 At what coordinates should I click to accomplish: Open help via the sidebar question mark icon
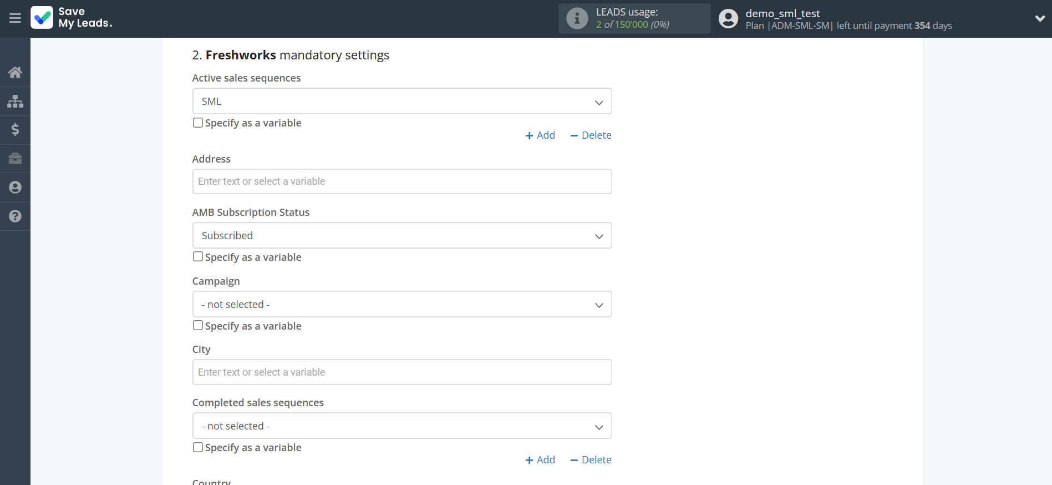click(15, 216)
